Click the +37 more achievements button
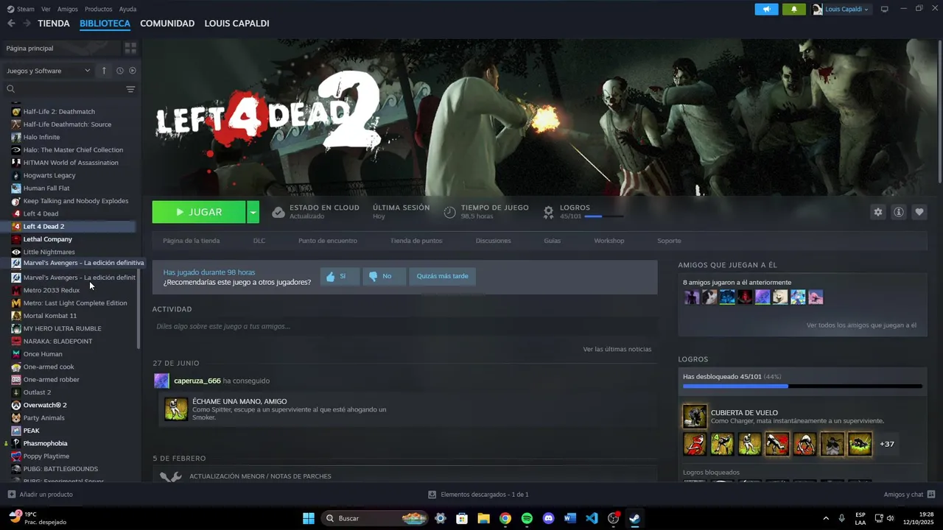Viewport: 943px width, 530px height. point(887,444)
